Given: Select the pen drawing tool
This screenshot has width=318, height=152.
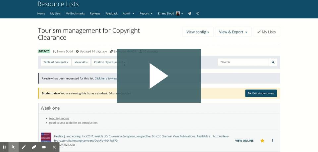Looking at the screenshot, I should (24, 147).
